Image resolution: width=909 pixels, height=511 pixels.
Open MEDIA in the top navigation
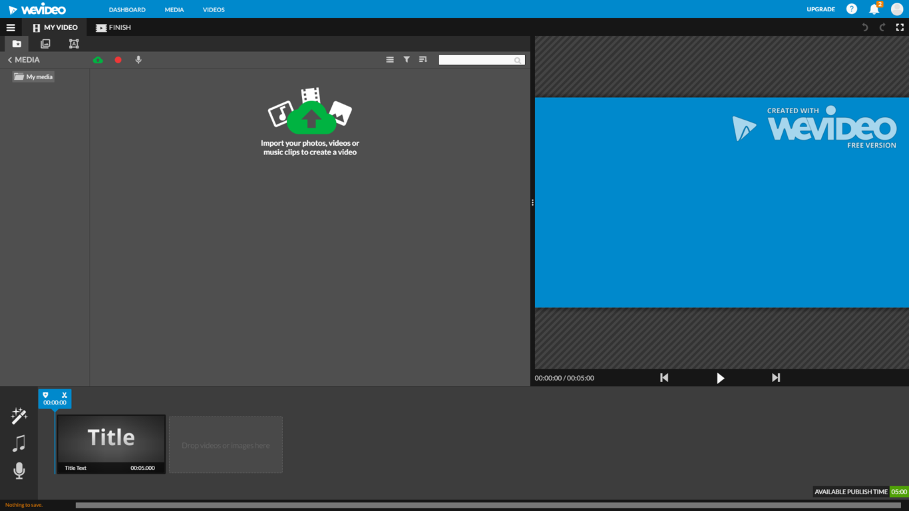174,9
